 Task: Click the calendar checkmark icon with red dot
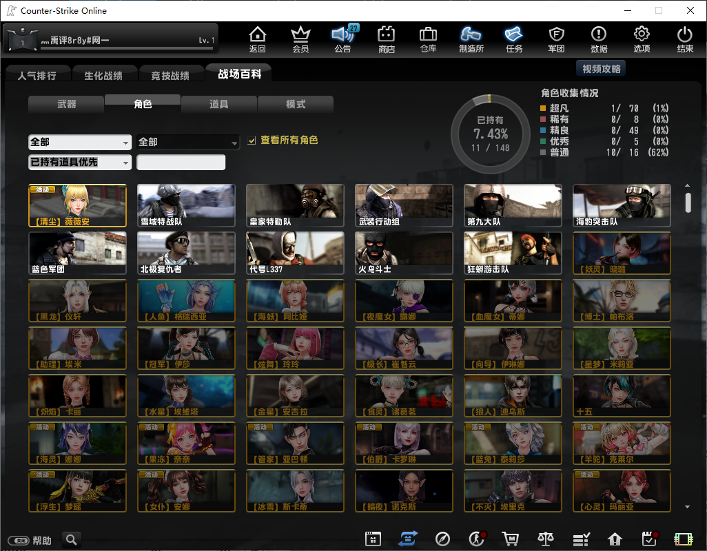point(650,539)
